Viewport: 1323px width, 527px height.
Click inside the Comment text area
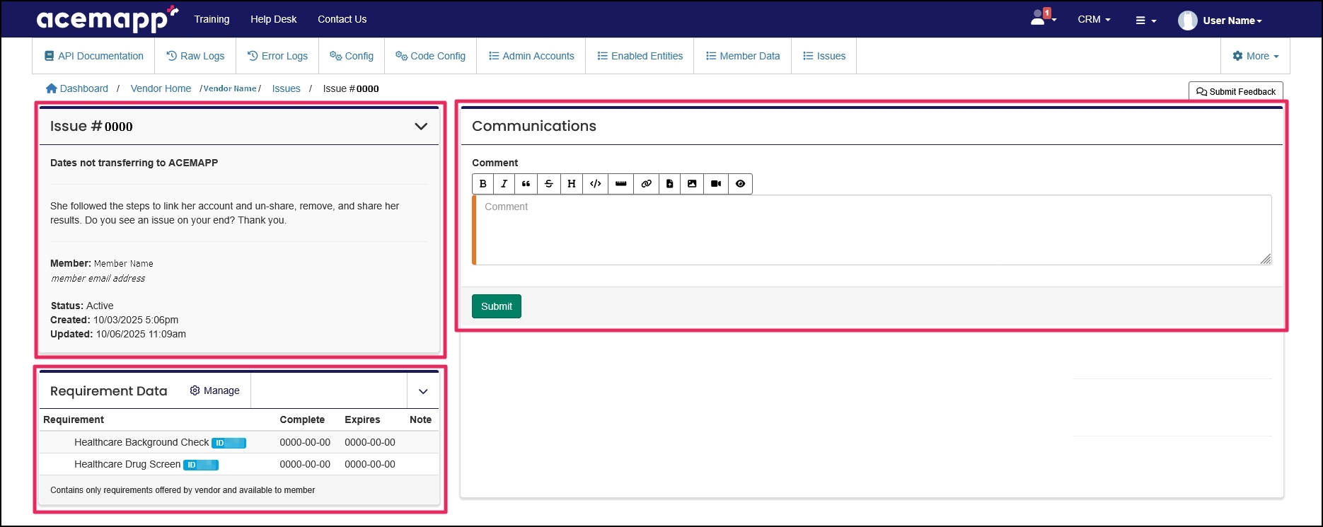click(x=872, y=230)
